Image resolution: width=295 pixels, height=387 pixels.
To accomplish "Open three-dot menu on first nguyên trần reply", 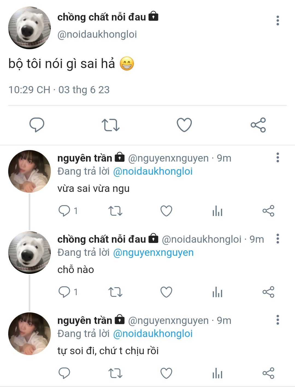I will pyautogui.click(x=278, y=157).
